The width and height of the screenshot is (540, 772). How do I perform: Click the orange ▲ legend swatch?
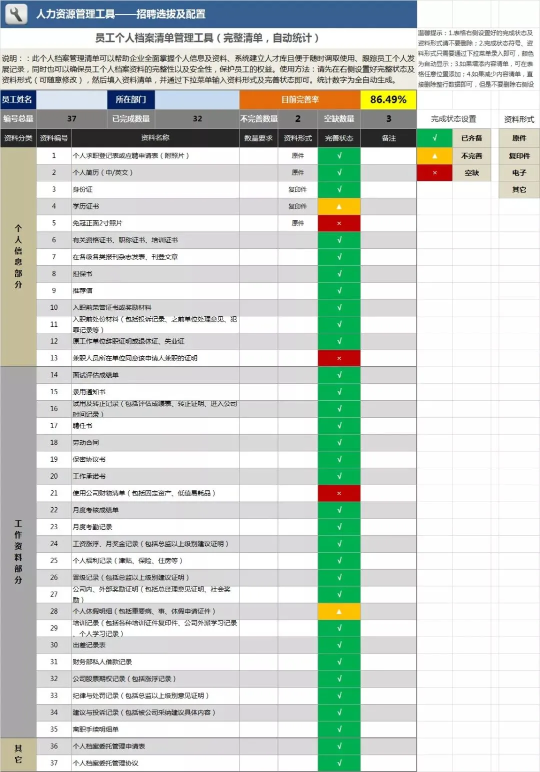(434, 156)
